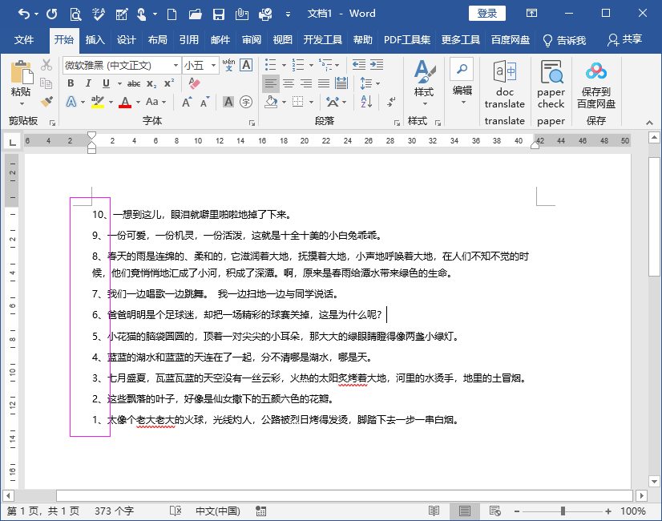
Task: Click the format painter brush icon
Action: [46, 102]
